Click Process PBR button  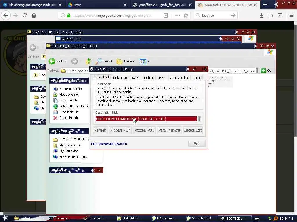tap(144, 130)
